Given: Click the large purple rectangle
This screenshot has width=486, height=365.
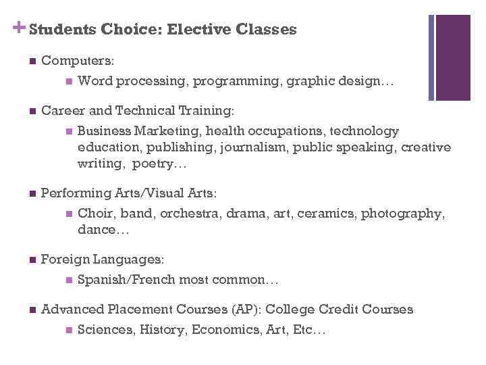Looking at the screenshot, I should pos(453,57).
